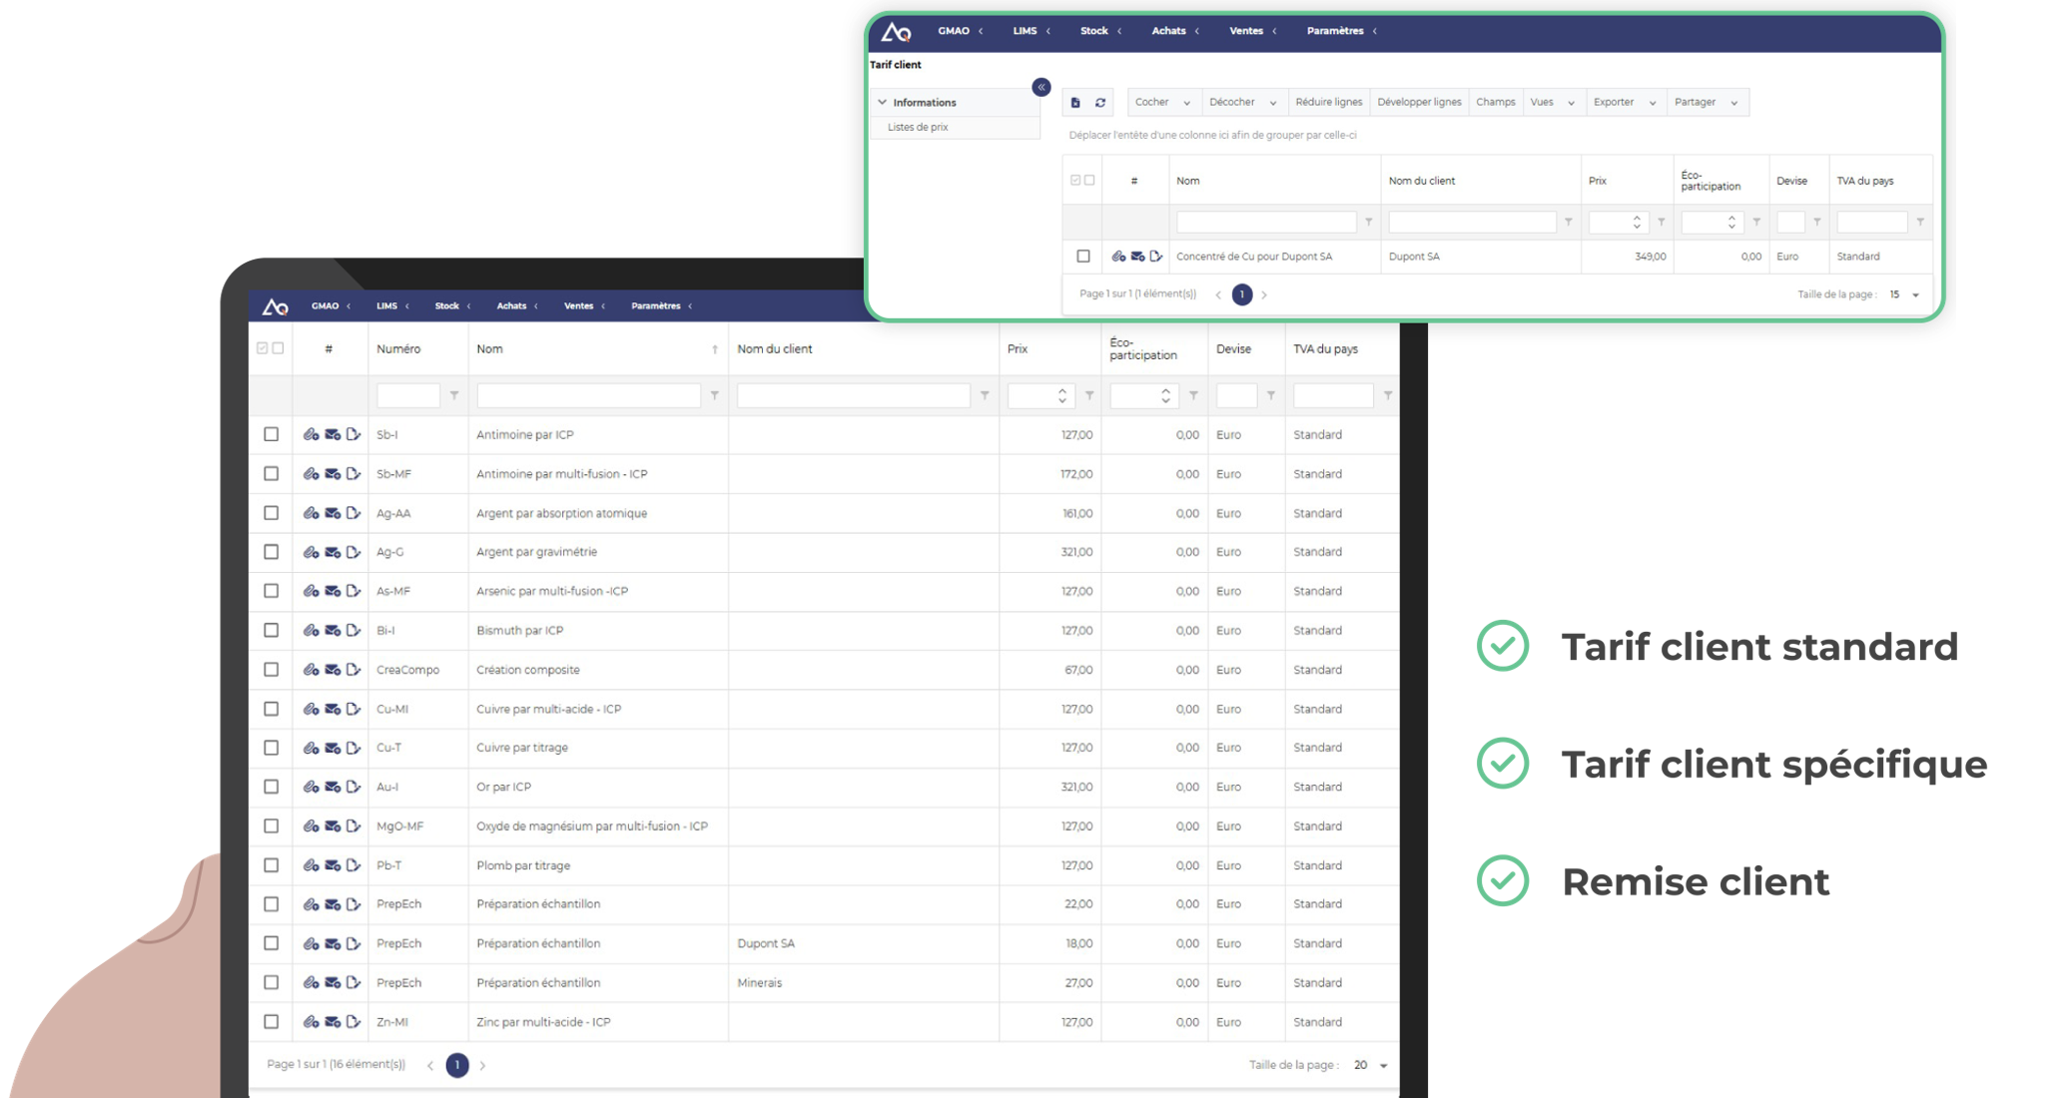This screenshot has width=2071, height=1098.
Task: Click the attachment icon for Or par ICP
Action: coord(311,787)
